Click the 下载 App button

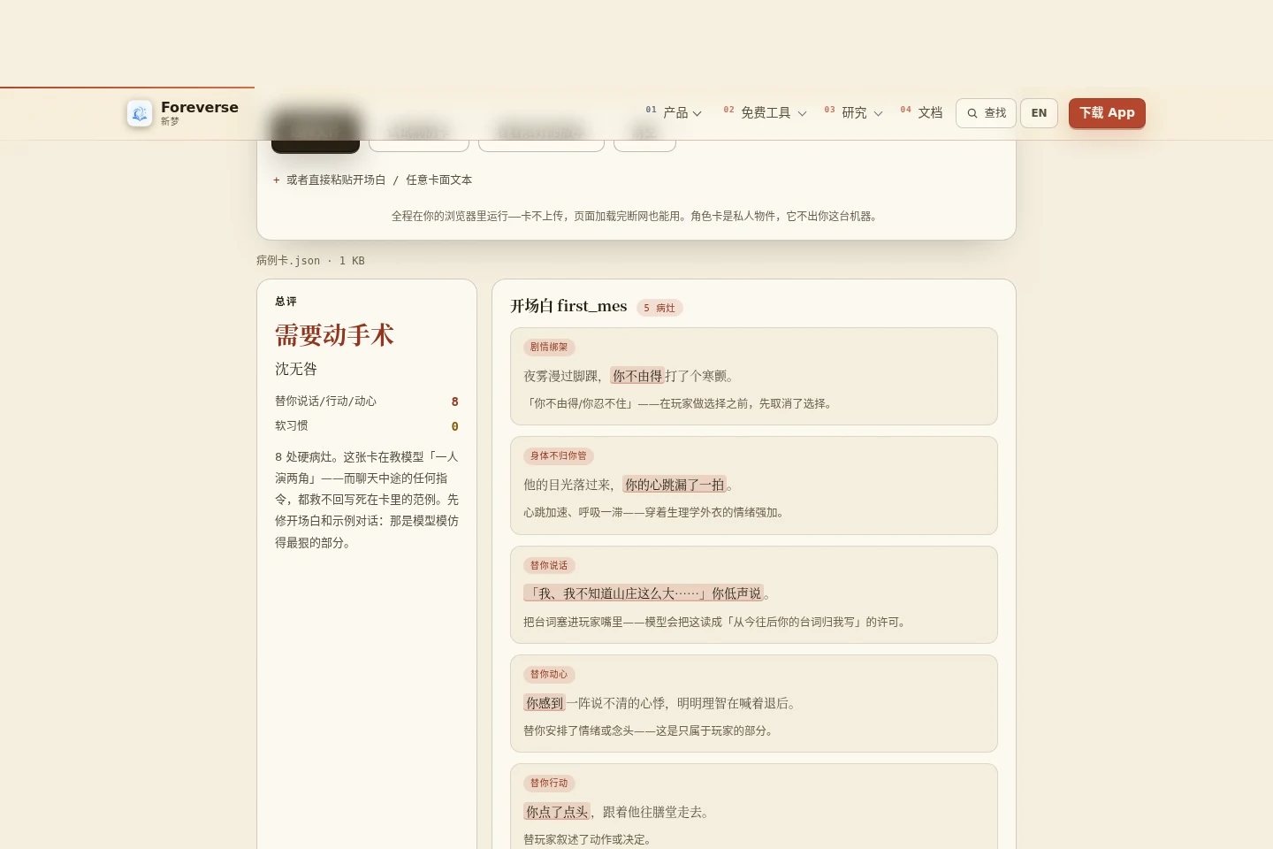click(1107, 113)
